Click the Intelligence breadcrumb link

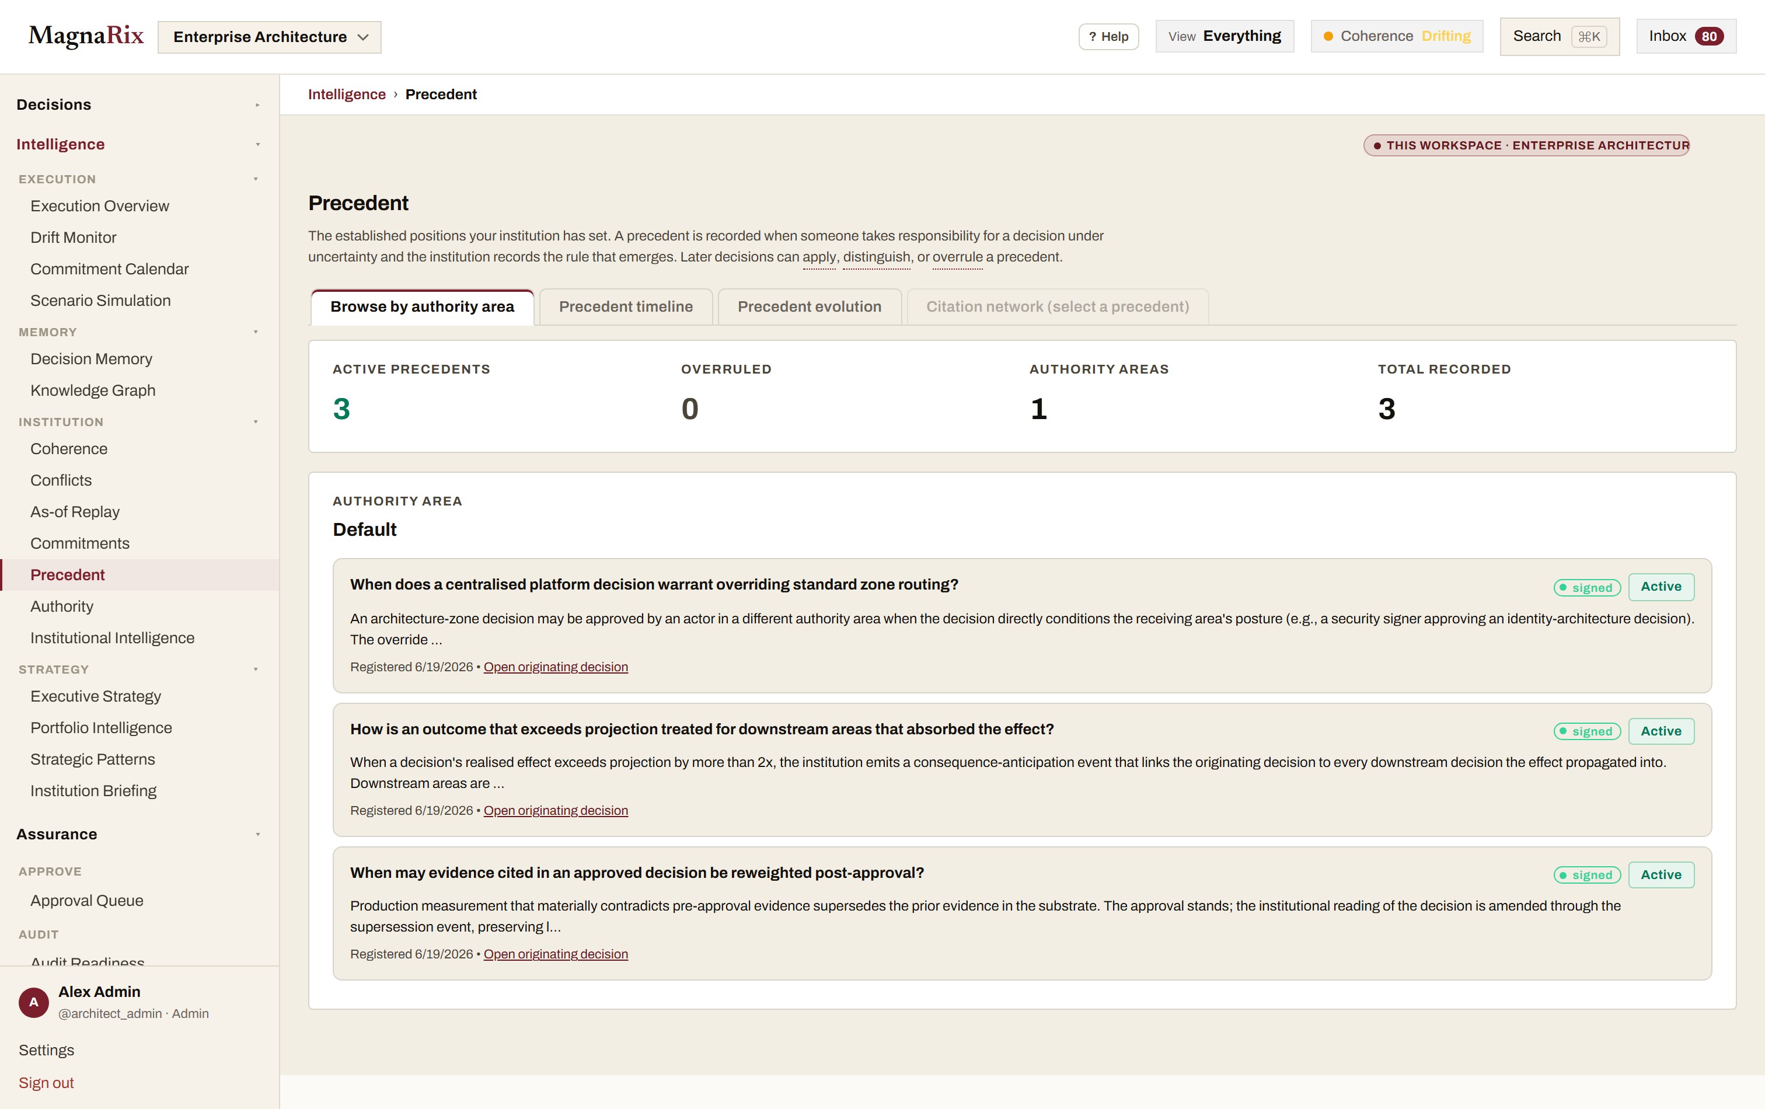[347, 94]
